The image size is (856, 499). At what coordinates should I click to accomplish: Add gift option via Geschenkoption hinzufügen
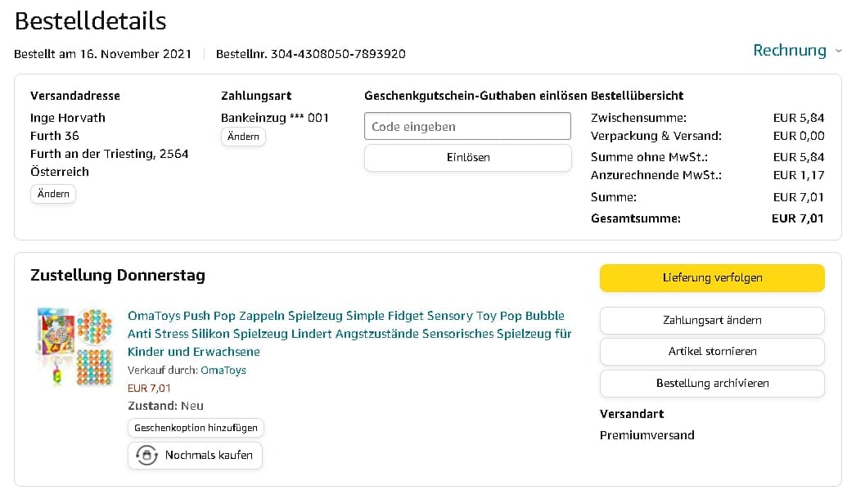pos(196,428)
